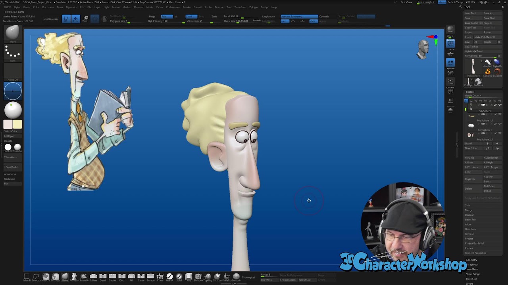
Task: Toggle the Mrgb mode button
Action: (x=152, y=16)
